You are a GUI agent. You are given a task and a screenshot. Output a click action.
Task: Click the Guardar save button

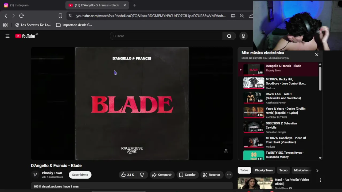coord(187,175)
